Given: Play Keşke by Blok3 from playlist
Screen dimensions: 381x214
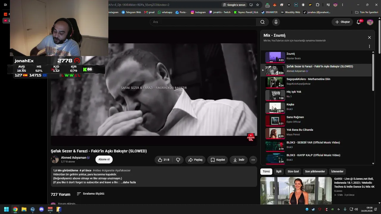Looking at the screenshot, I should (x=316, y=108).
